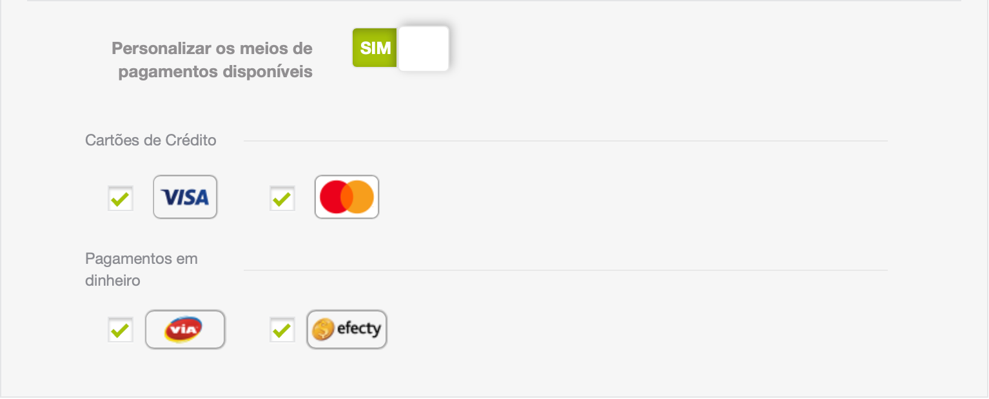Select the Efecty payment logo
This screenshot has width=989, height=399.
347,329
